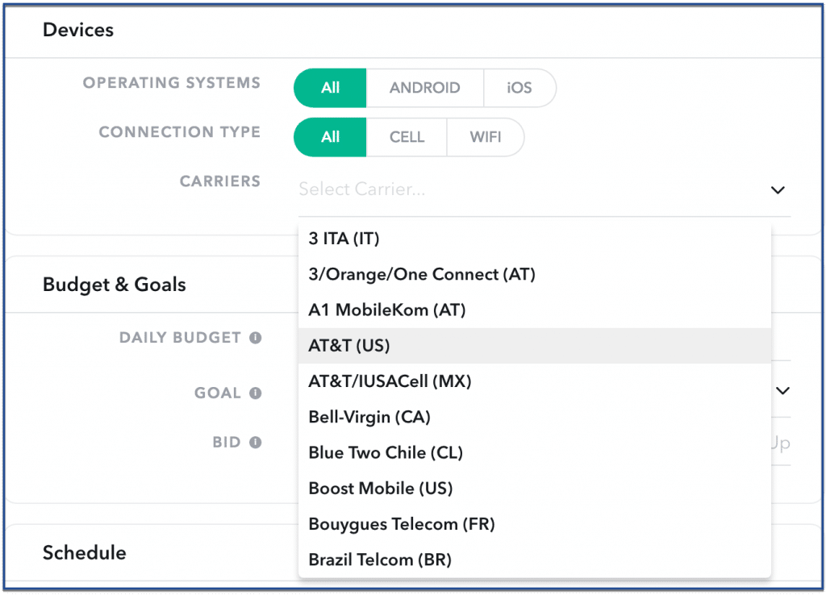Select All operating systems toggle
This screenshot has height=595, width=826.
[330, 88]
